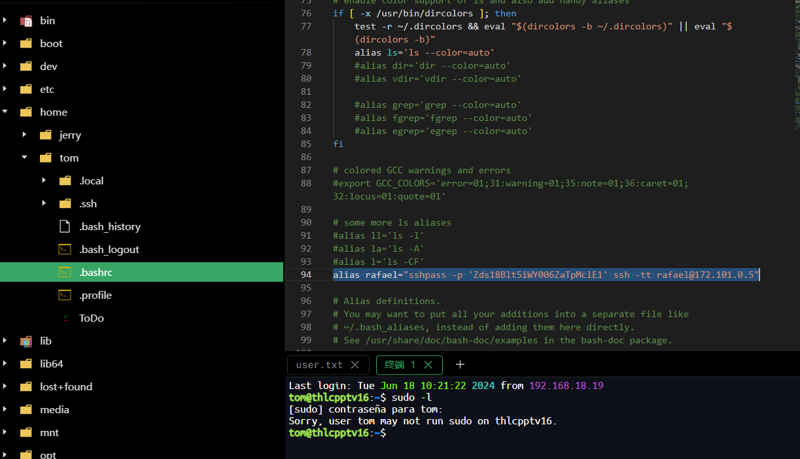
Task: Click the tom folder icon
Action: (x=46, y=158)
